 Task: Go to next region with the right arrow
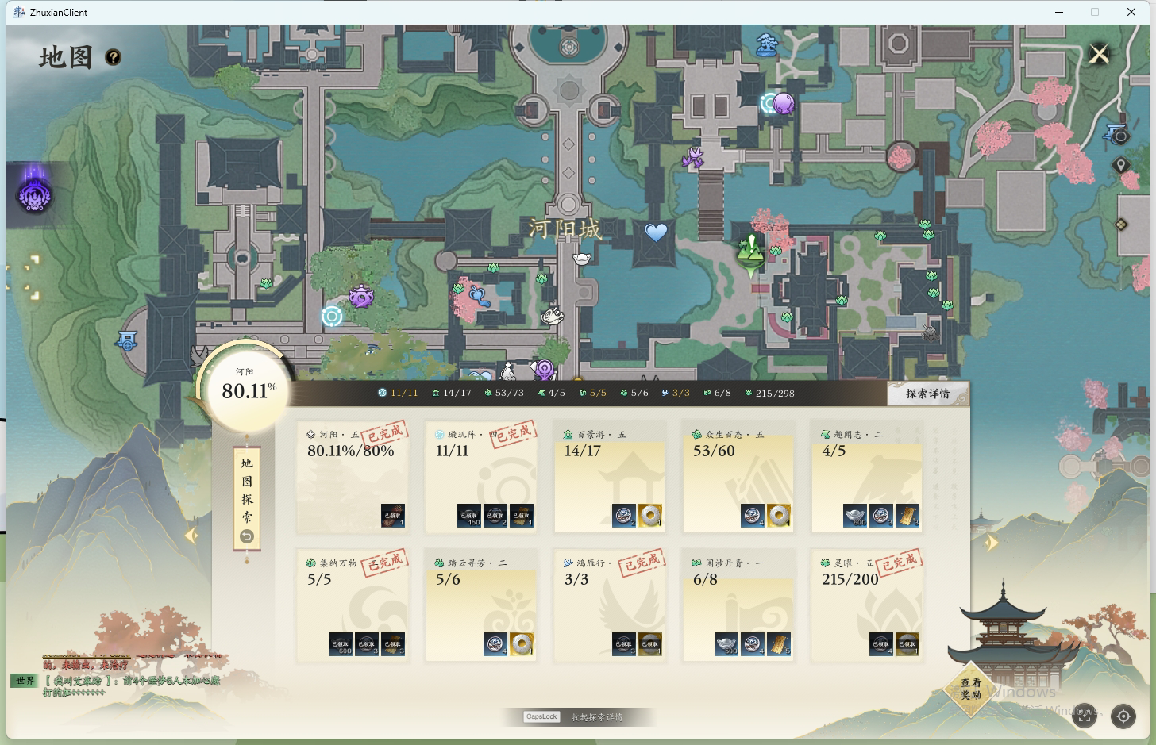(992, 542)
